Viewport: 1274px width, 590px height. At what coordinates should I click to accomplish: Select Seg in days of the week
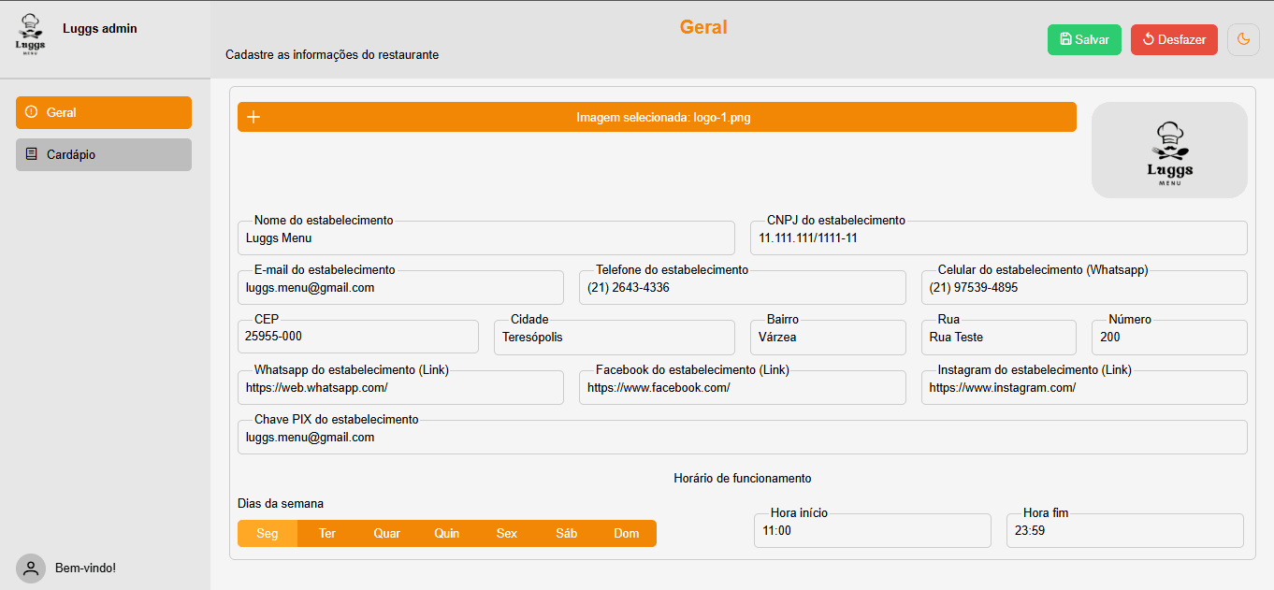tap(268, 533)
